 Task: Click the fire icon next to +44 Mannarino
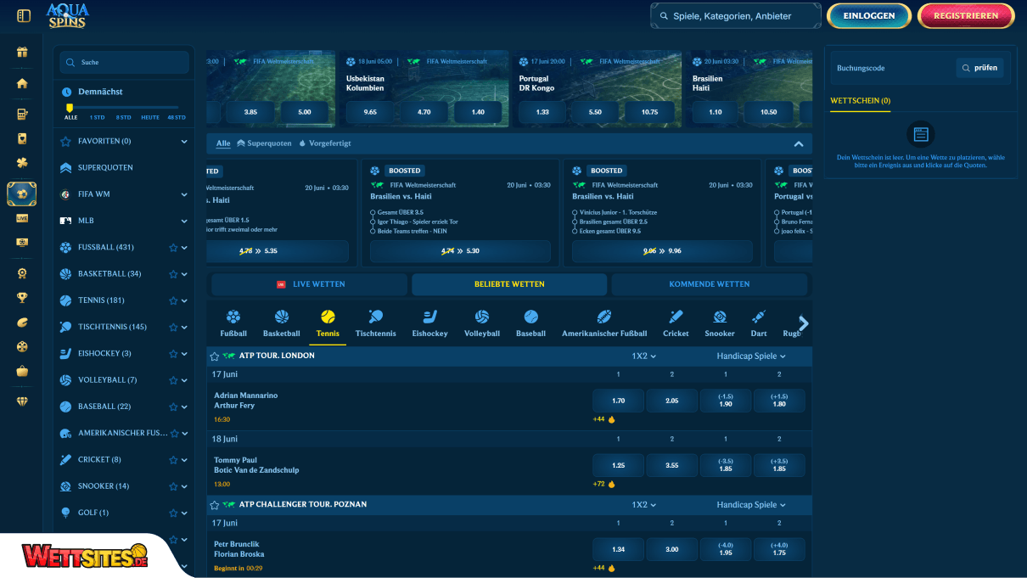pyautogui.click(x=611, y=419)
